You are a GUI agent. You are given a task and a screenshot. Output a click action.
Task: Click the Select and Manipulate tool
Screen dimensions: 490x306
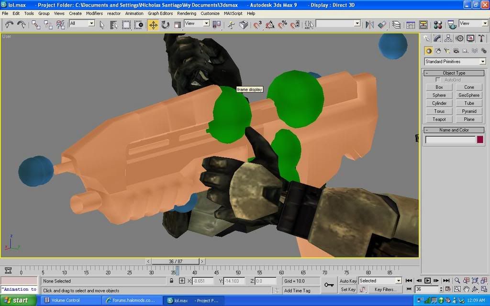click(x=231, y=25)
